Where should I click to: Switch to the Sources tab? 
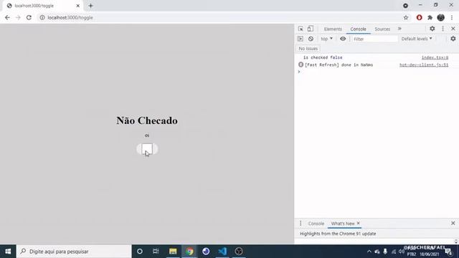(382, 29)
